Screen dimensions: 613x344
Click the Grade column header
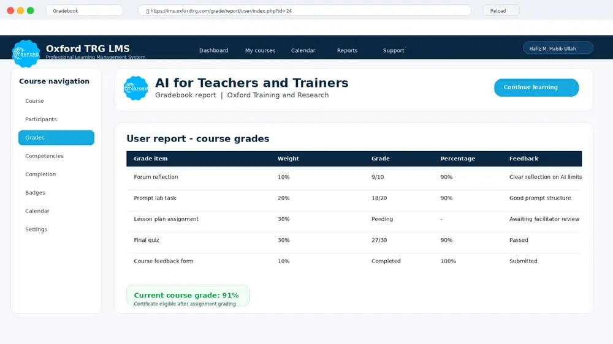(381, 159)
